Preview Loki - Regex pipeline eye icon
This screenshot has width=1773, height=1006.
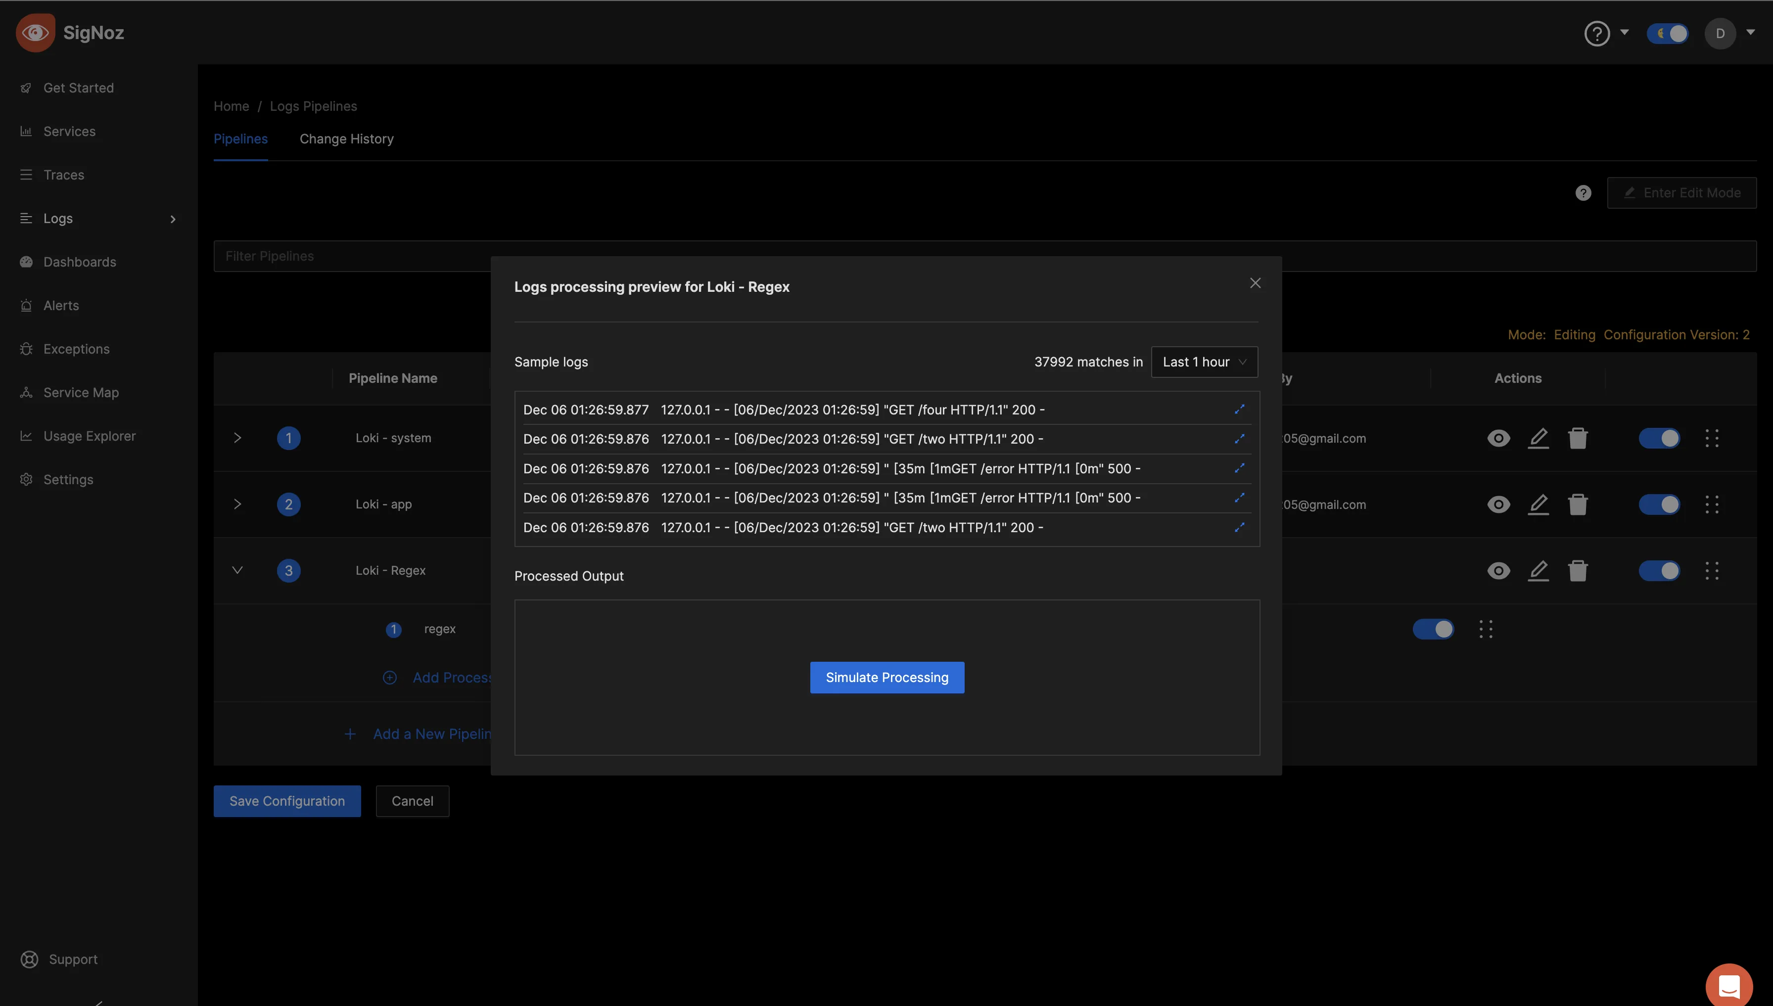(1498, 571)
